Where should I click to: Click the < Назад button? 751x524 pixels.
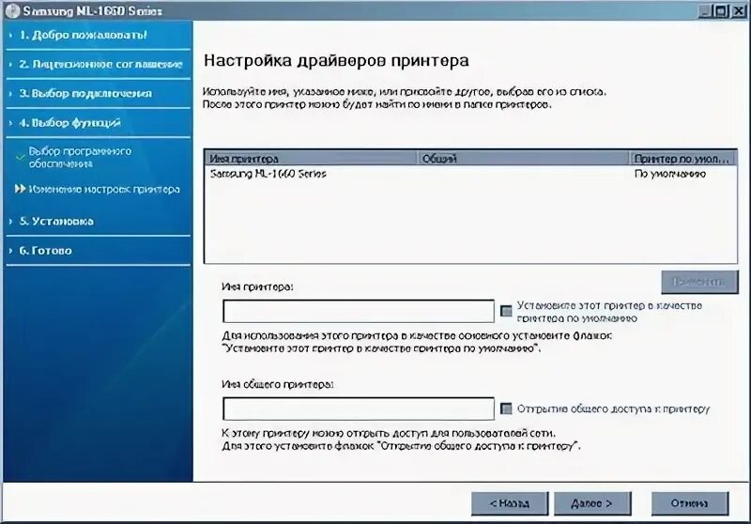[510, 503]
